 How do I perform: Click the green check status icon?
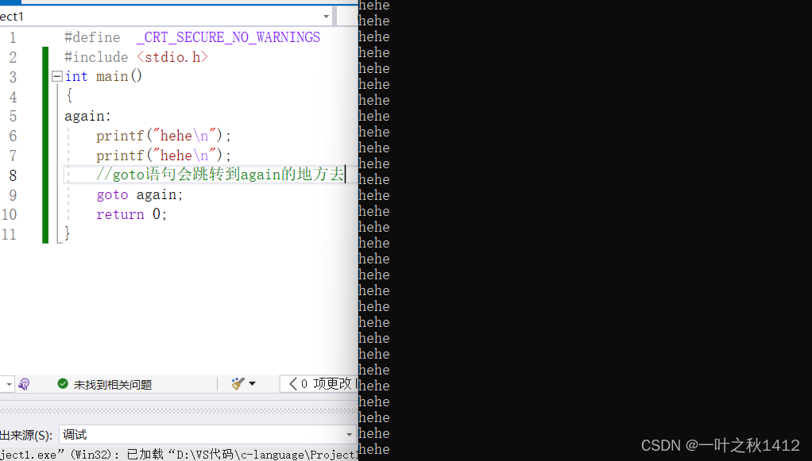63,383
